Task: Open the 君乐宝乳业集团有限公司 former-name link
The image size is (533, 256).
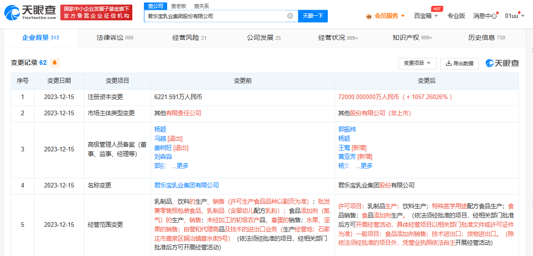Action: pos(186,186)
